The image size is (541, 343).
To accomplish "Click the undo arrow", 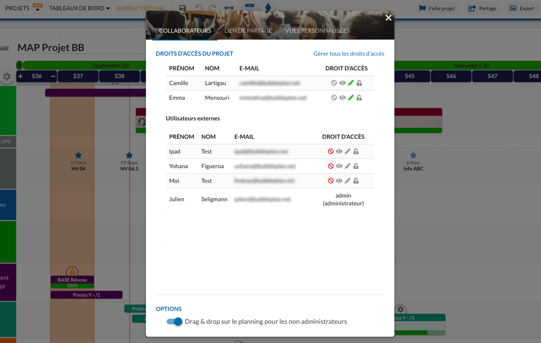I will [199, 8].
